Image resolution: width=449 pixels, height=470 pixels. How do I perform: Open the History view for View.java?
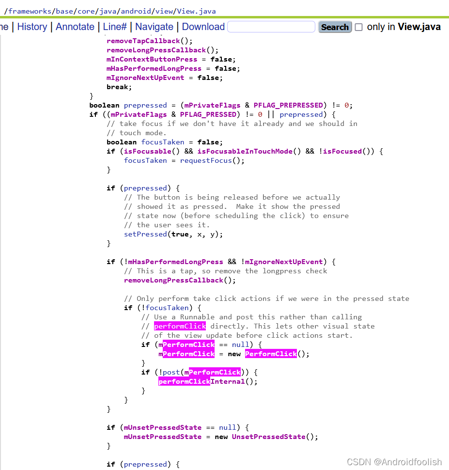click(x=32, y=27)
